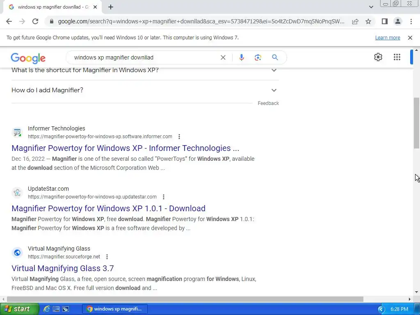This screenshot has width=420, height=315.
Task: Click the Informer Technologies site favicon
Action: (17, 132)
